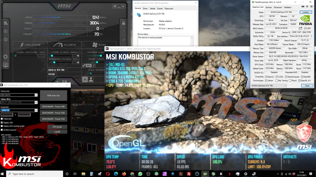Enable Afterburner auto fan A button
The image size is (316, 177).
[x=85, y=79]
